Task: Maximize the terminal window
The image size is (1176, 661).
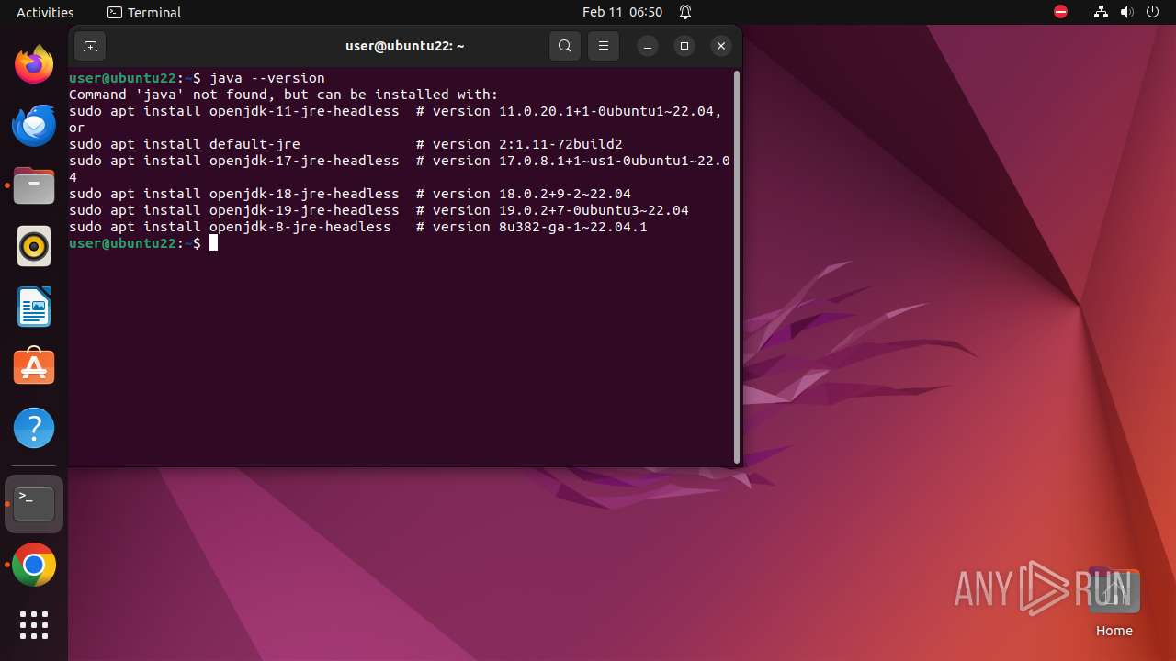Action: (684, 46)
